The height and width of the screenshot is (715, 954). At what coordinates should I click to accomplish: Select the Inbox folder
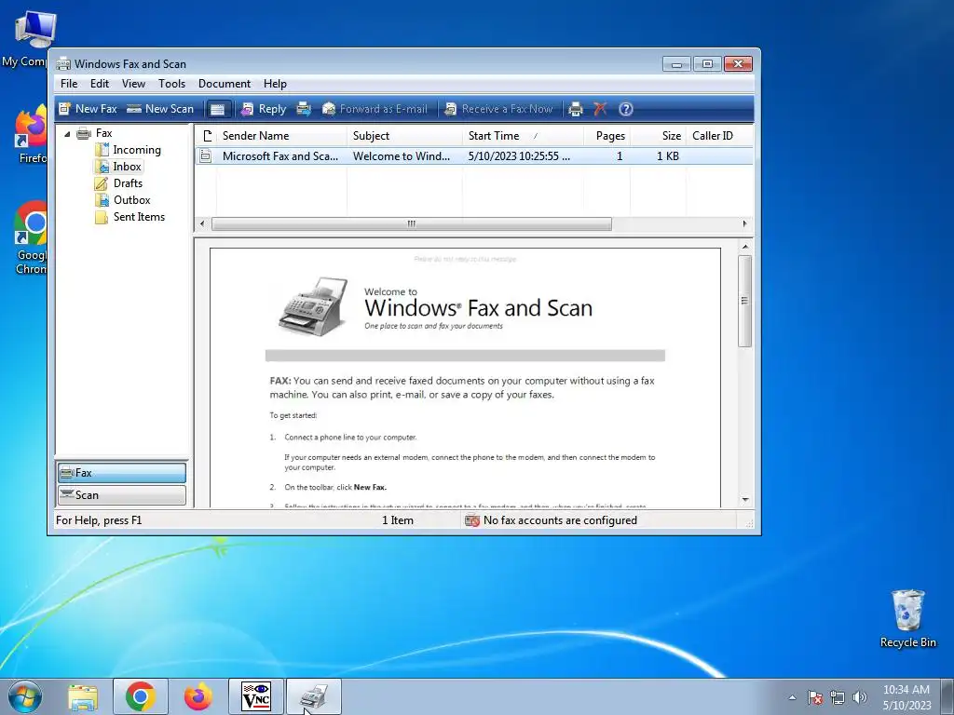pyautogui.click(x=127, y=167)
